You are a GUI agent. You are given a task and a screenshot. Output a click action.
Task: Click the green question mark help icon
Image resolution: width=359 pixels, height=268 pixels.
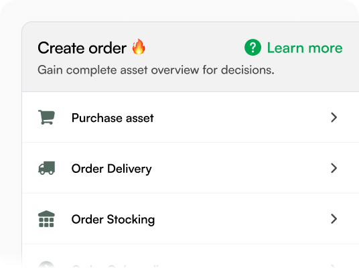coord(253,48)
